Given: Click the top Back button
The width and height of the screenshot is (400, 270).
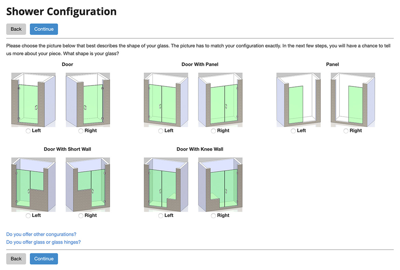Looking at the screenshot, I should [x=16, y=29].
